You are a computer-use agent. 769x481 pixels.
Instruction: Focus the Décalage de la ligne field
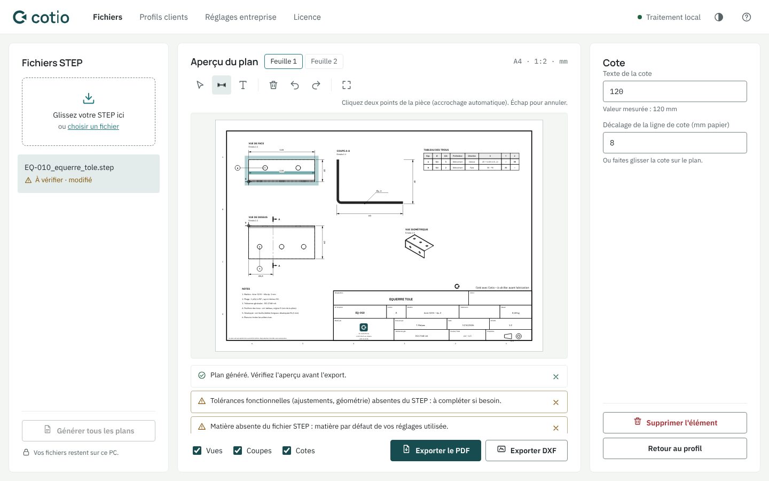675,143
